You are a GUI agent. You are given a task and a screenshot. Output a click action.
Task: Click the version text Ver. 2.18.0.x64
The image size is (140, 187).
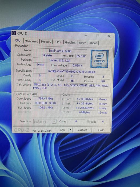click(x=42, y=131)
